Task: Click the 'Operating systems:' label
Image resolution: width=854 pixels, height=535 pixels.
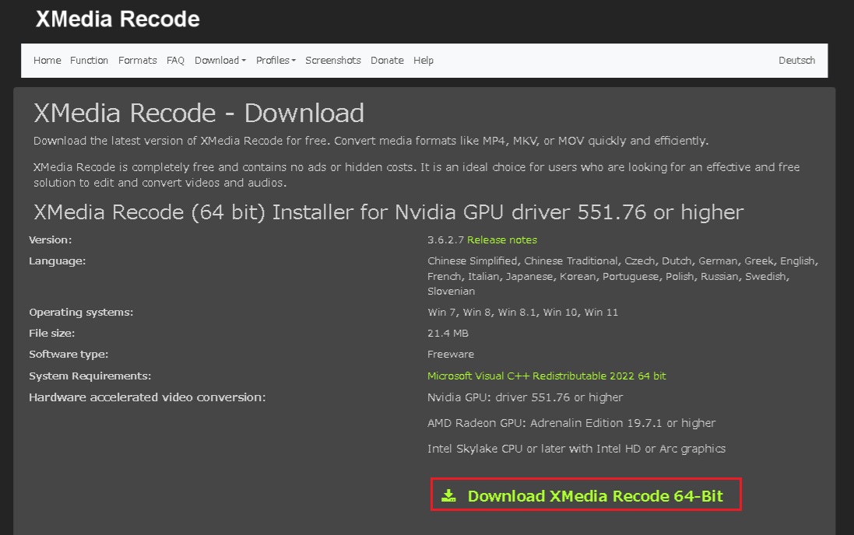Action: (81, 313)
